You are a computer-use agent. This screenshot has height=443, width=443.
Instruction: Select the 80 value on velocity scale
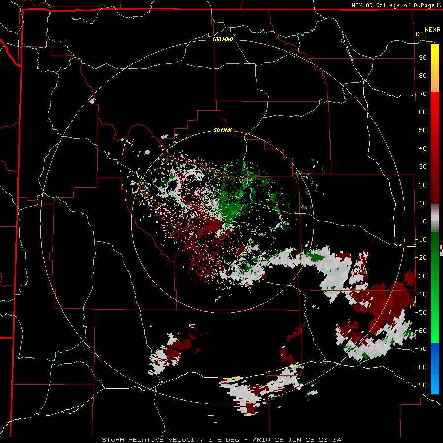(x=423, y=76)
